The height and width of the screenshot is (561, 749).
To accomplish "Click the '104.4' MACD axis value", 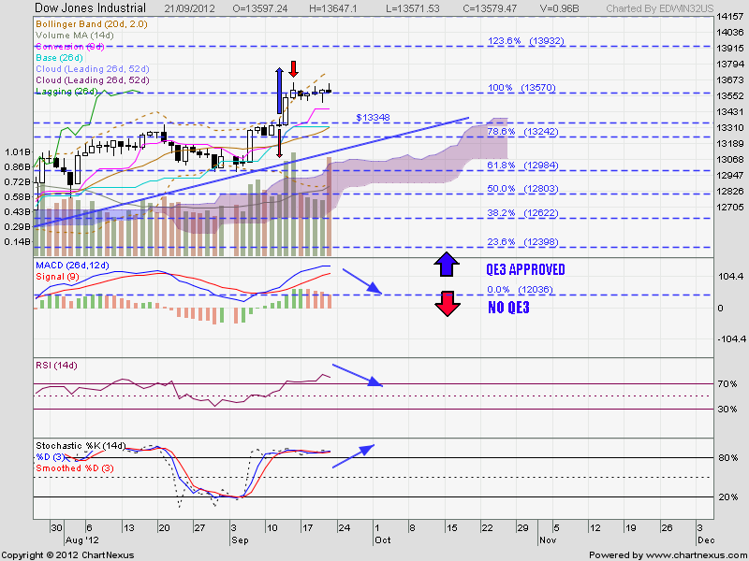I will click(730, 276).
